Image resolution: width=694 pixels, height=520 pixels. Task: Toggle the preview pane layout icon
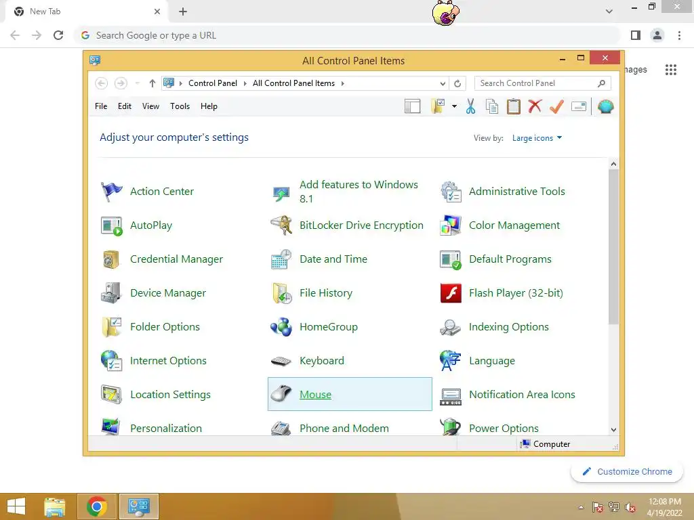pos(413,106)
